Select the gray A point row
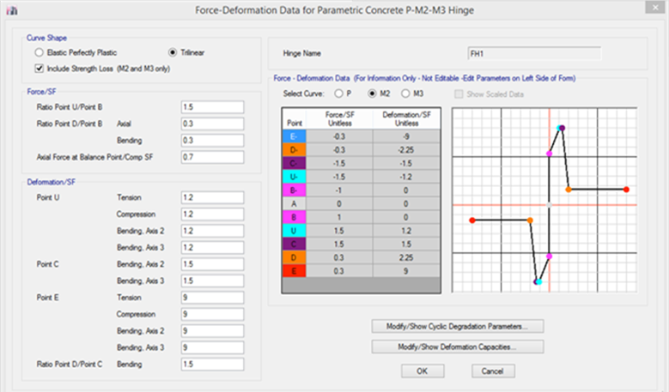This screenshot has height=392, width=669. (x=361, y=203)
